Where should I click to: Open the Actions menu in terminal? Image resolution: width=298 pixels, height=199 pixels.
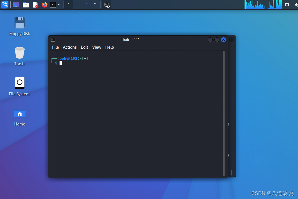[70, 47]
